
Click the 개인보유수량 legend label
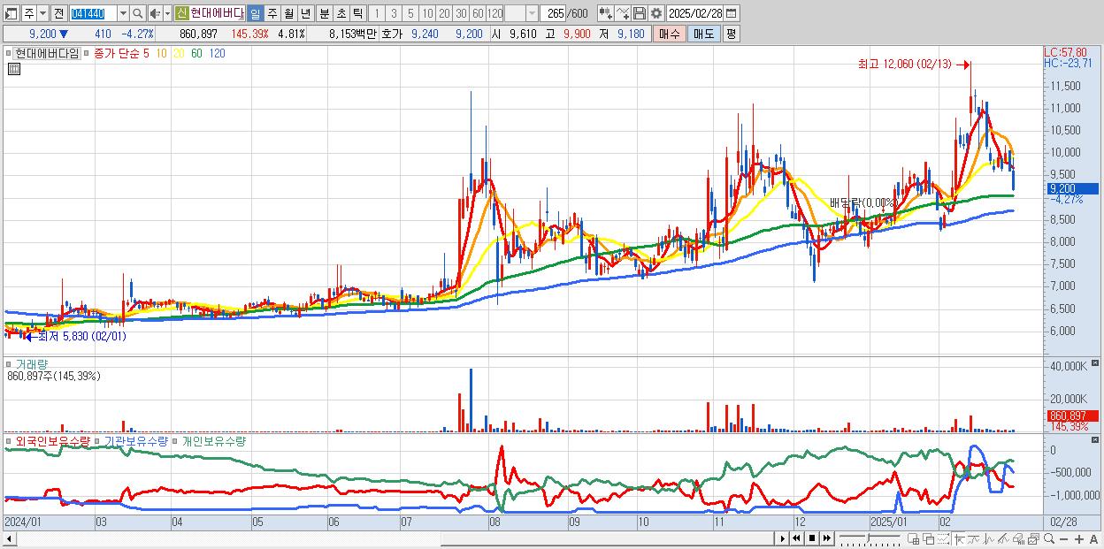[x=214, y=440]
